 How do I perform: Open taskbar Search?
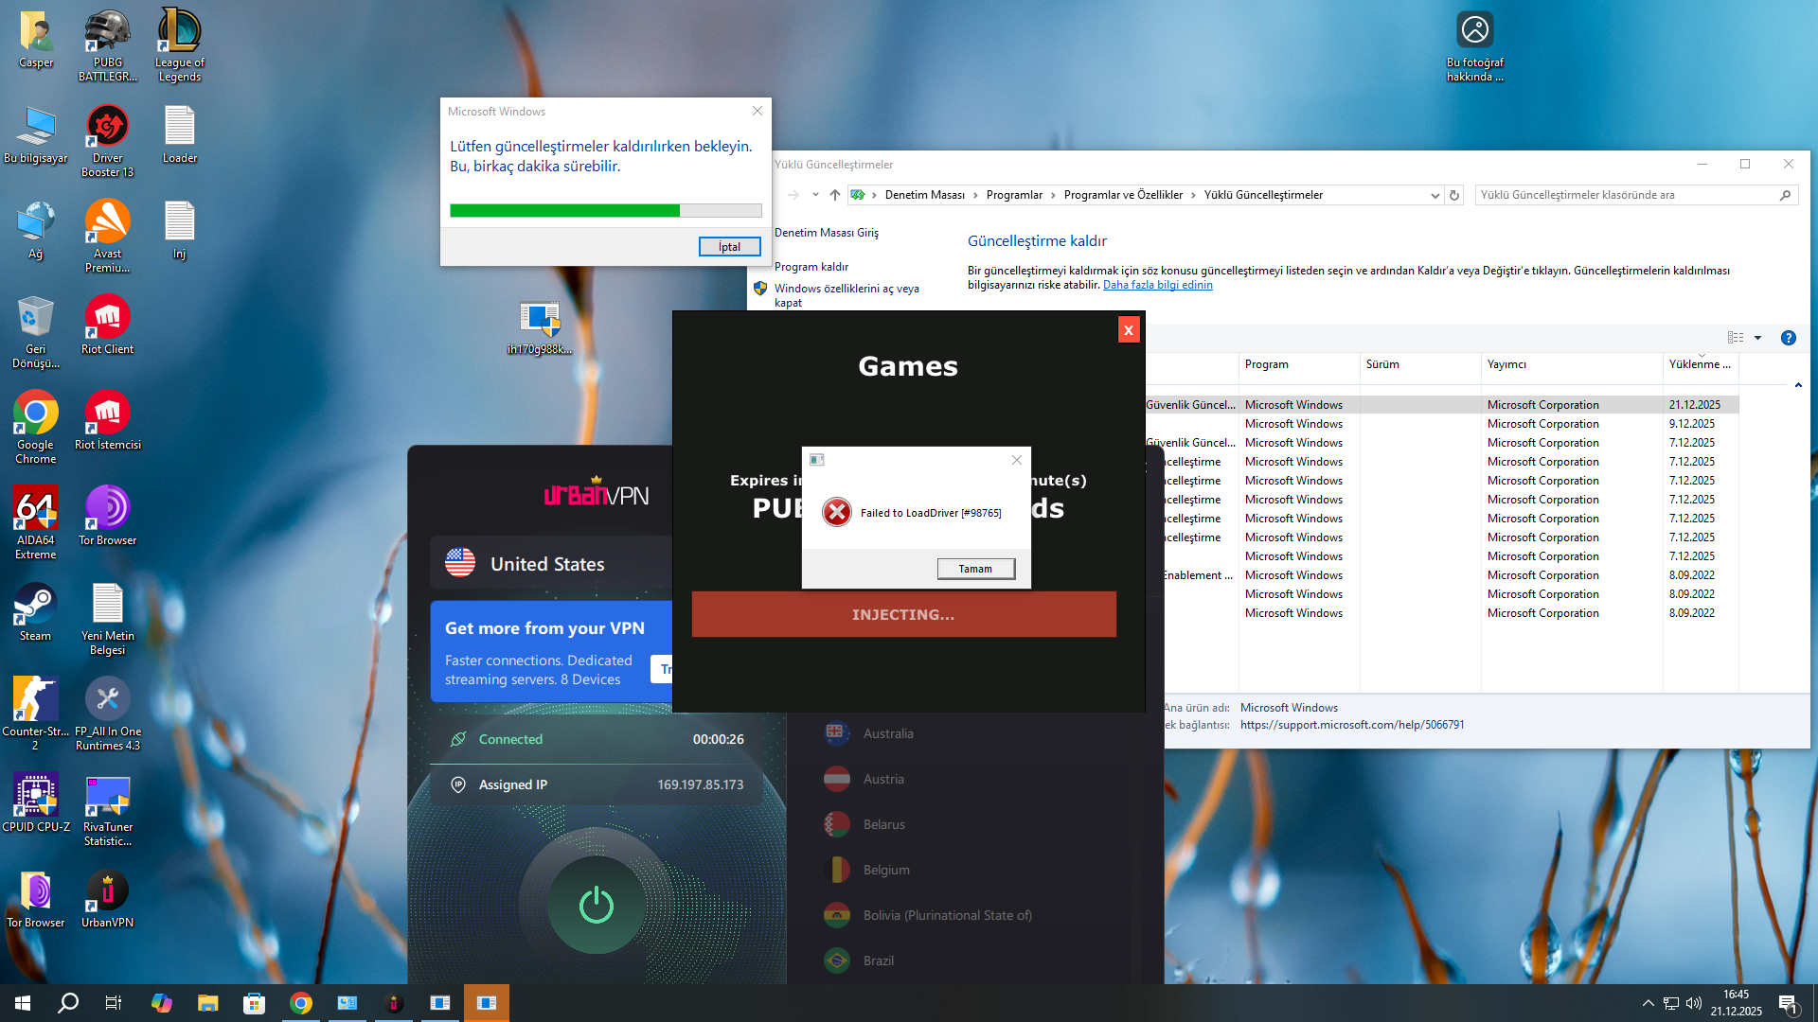point(68,1003)
